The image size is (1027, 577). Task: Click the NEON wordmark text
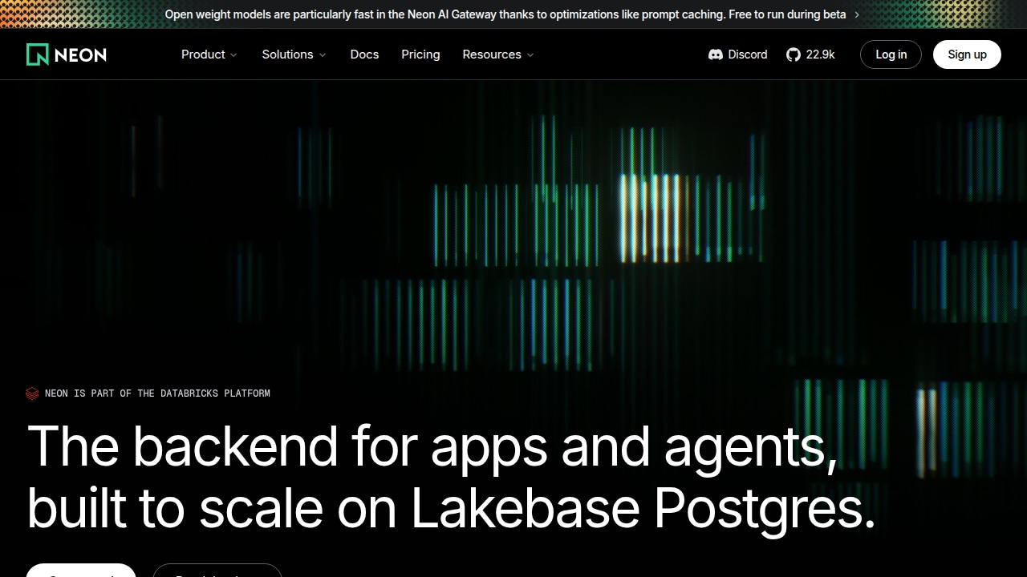click(80, 54)
